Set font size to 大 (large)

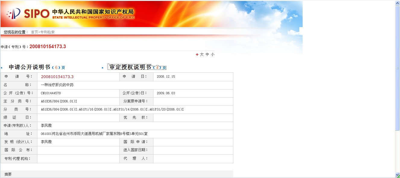[202, 55]
